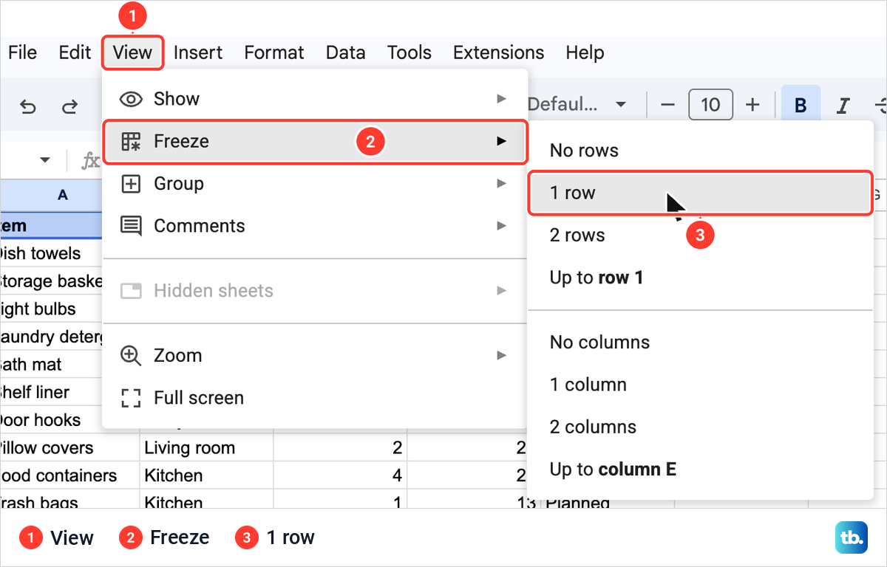887x567 pixels.
Task: Increase font size with plus button
Action: click(x=752, y=105)
